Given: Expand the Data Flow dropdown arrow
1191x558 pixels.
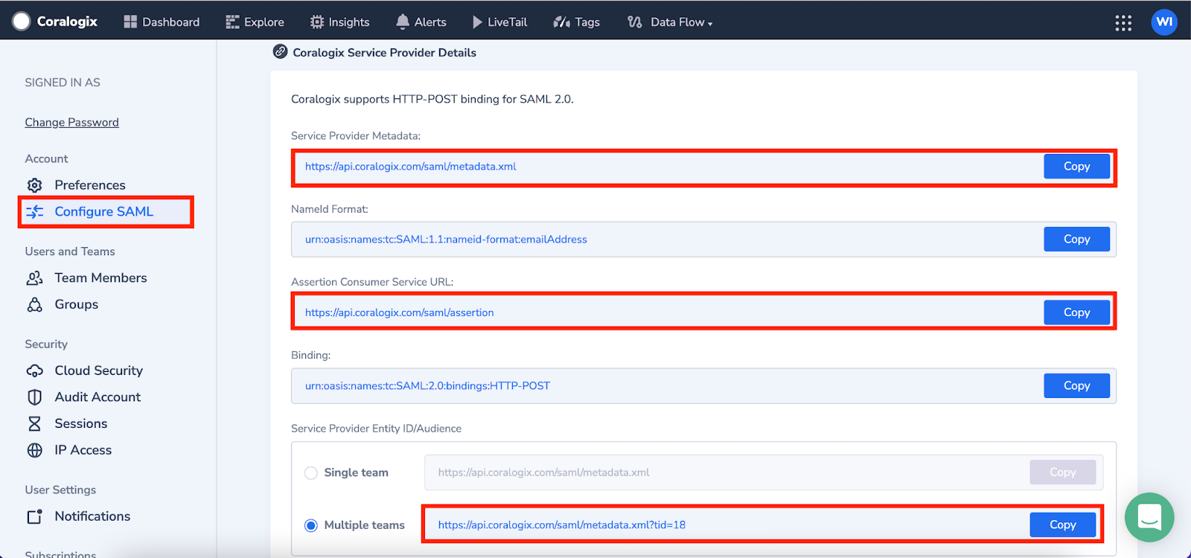Looking at the screenshot, I should 710,24.
